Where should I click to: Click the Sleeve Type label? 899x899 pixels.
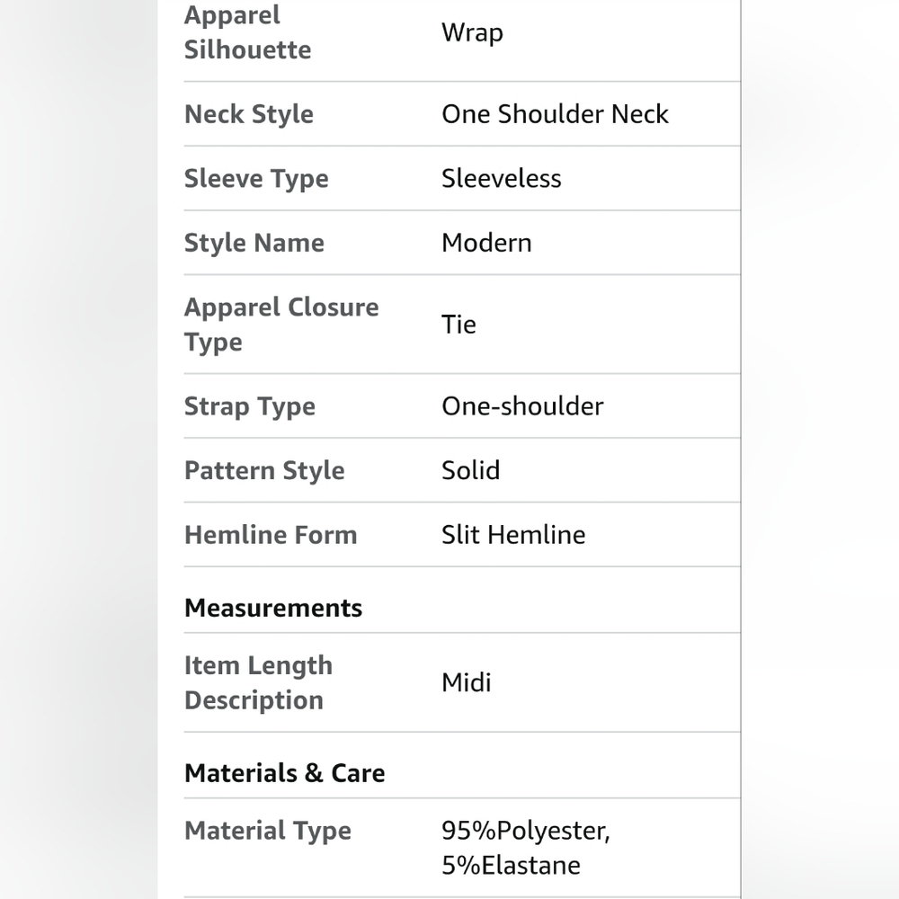point(256,179)
